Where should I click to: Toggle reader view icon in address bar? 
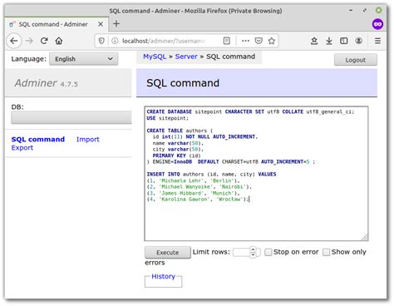(227, 41)
